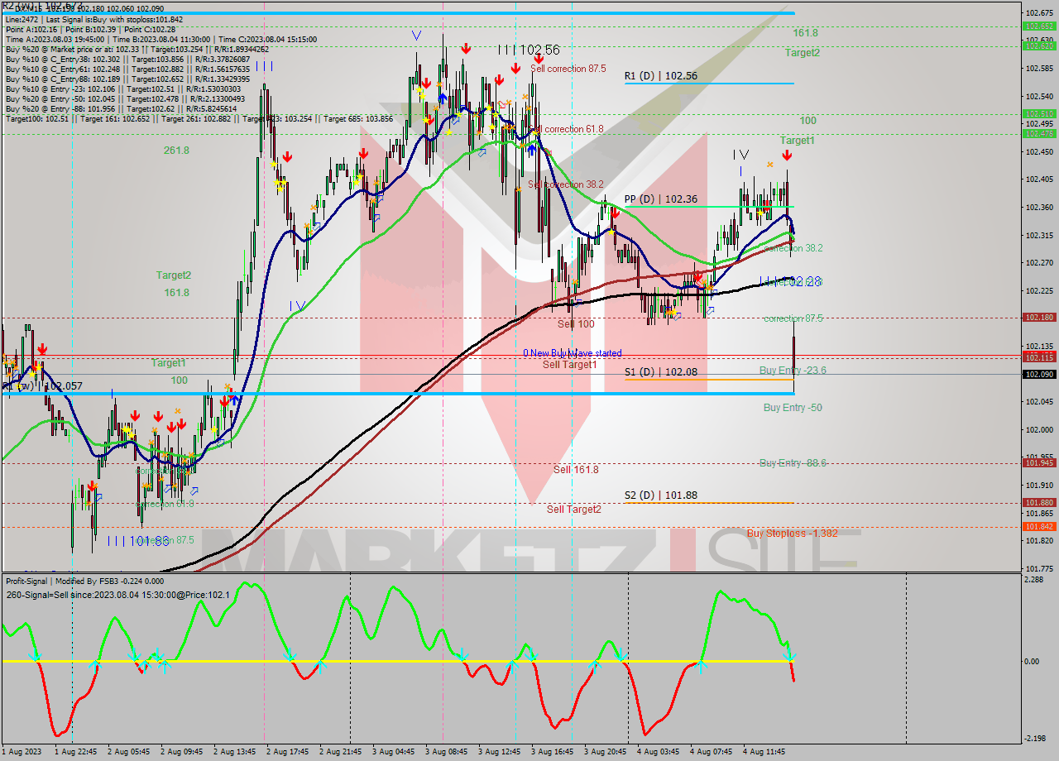Click the left-side '261.8' Fibonacci label

tap(176, 151)
